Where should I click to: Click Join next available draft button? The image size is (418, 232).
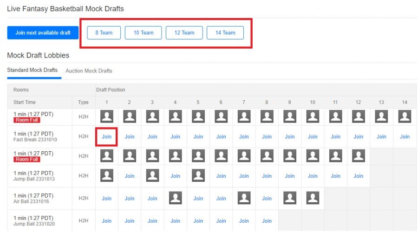click(x=43, y=33)
